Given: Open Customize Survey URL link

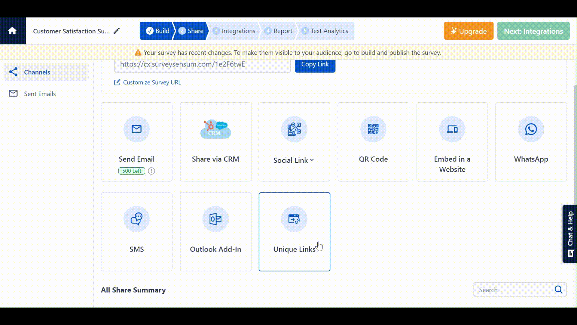Looking at the screenshot, I should 151,82.
